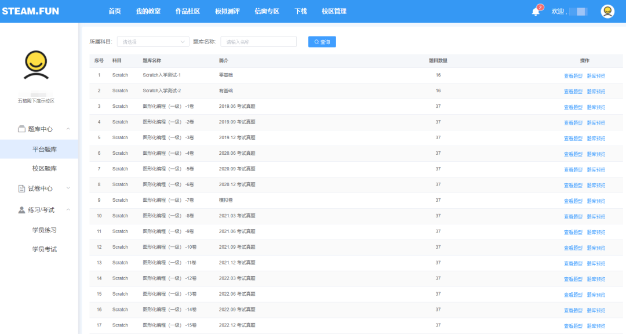Open 学员考试 in the sidebar
Screen dimensions: 626x334
[45, 249]
